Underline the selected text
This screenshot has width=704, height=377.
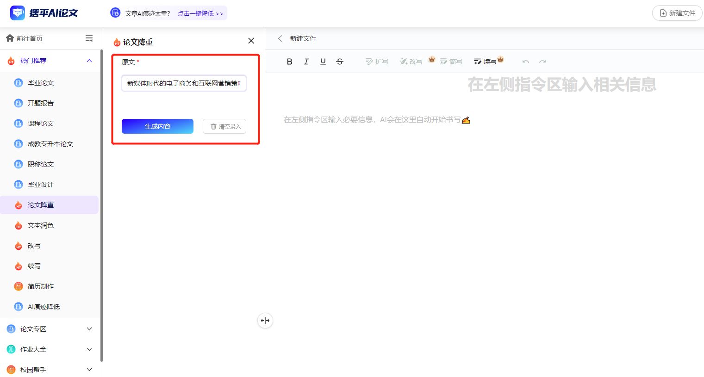click(x=323, y=61)
